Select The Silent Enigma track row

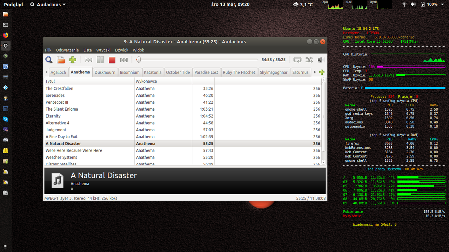[183, 109]
